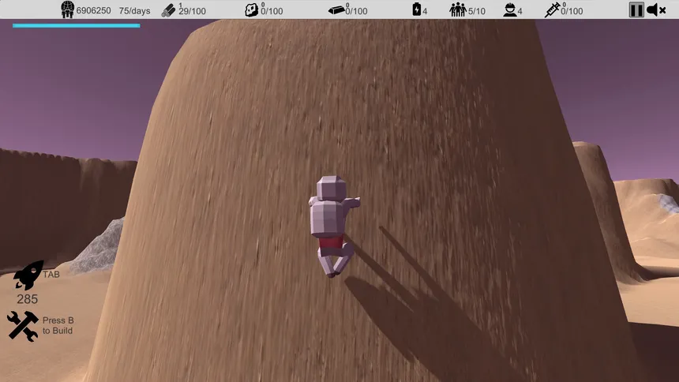
Task: Click the 0/100 ore count
Action: pos(272,11)
